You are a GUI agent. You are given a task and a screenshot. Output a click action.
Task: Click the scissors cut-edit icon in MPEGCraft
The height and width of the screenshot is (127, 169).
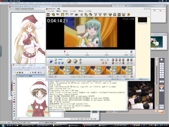pyautogui.click(x=69, y=61)
